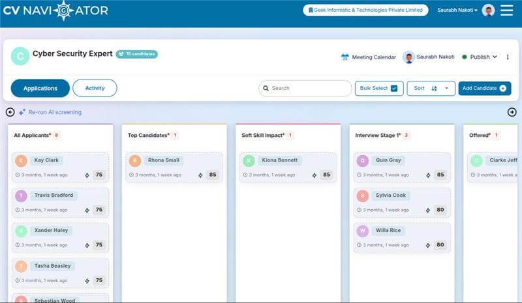Open the three-dot more options menu
Image resolution: width=522 pixels, height=303 pixels.
(x=508, y=57)
